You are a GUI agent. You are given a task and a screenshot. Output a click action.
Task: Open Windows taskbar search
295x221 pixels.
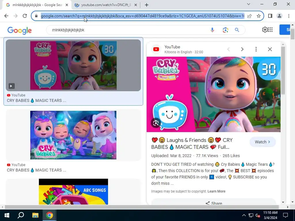click(21, 215)
